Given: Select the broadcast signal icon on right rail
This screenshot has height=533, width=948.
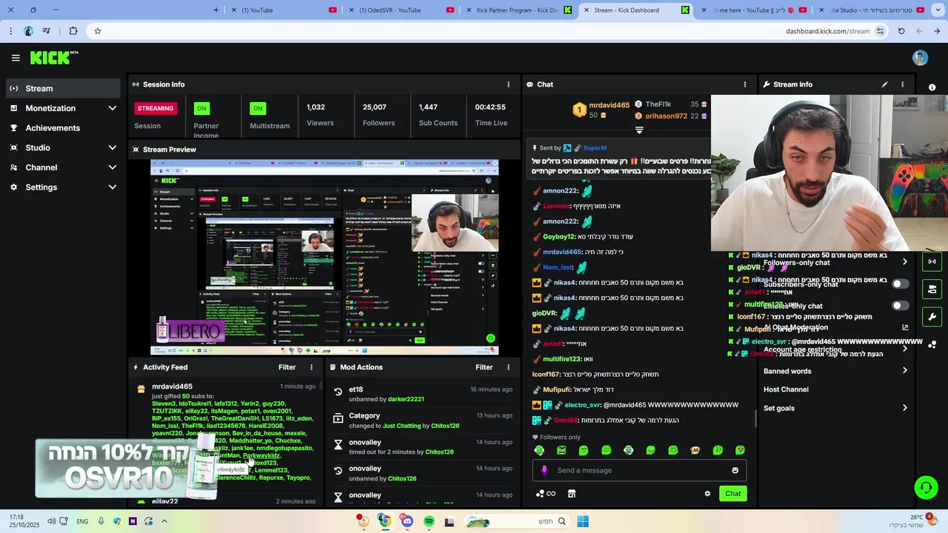Looking at the screenshot, I should 932,261.
